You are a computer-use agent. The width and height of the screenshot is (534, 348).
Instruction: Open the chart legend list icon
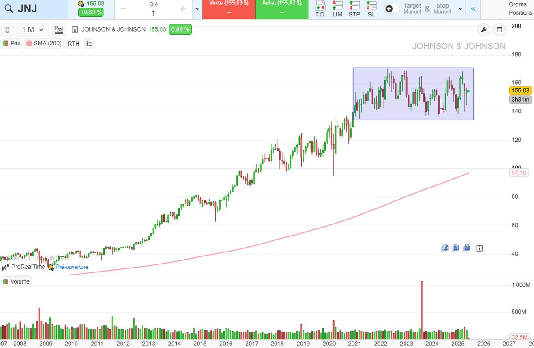(89, 44)
